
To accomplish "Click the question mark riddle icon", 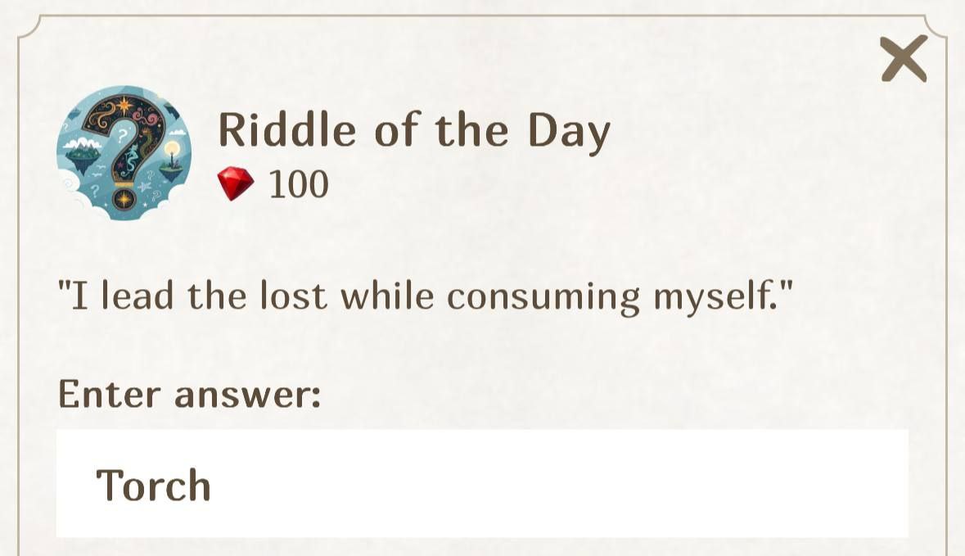I will click(x=124, y=153).
